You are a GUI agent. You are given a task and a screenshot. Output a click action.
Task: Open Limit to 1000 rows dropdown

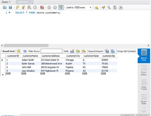[79, 7]
